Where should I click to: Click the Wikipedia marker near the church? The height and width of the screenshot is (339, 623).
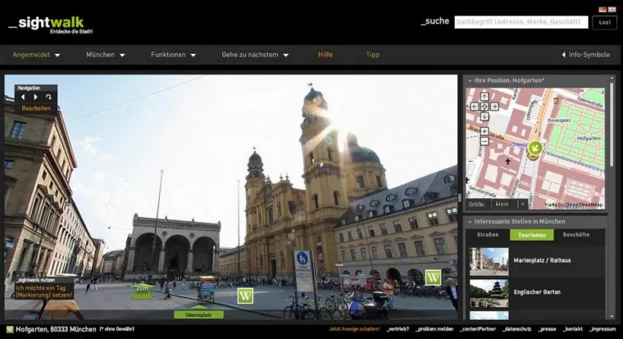coord(433,278)
